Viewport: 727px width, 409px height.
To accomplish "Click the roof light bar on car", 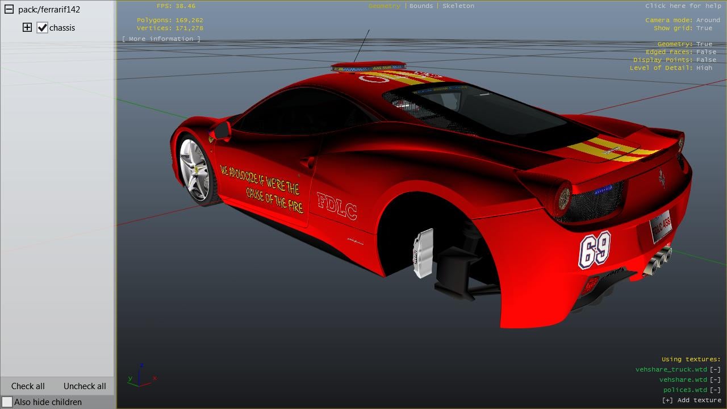I will [x=369, y=67].
